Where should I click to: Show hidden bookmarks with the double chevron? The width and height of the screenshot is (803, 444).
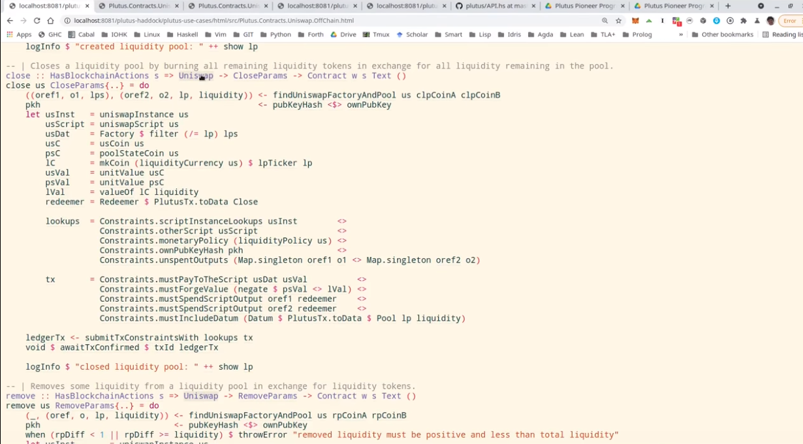(x=681, y=35)
